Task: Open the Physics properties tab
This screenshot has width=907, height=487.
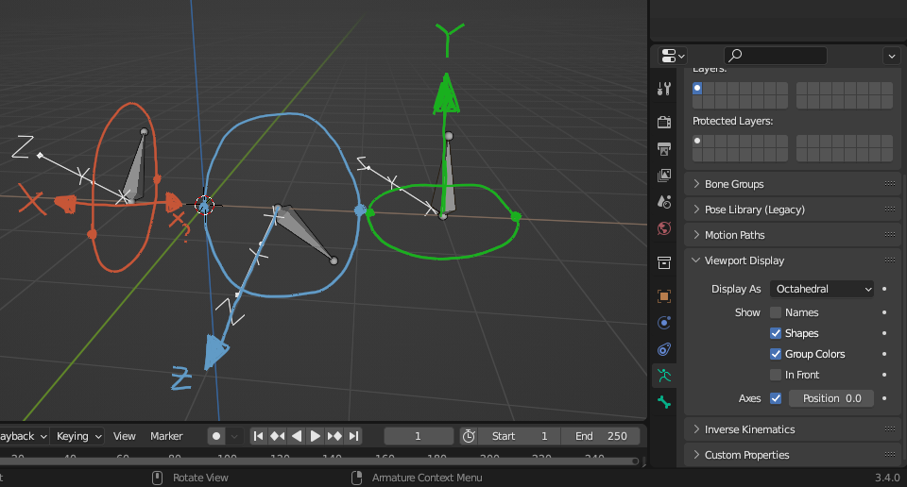Action: [x=664, y=323]
